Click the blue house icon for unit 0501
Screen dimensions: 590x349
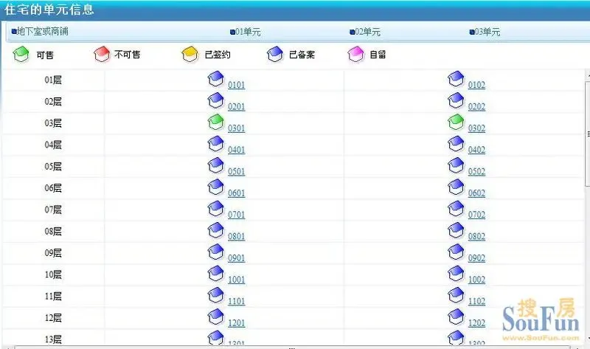[216, 166]
